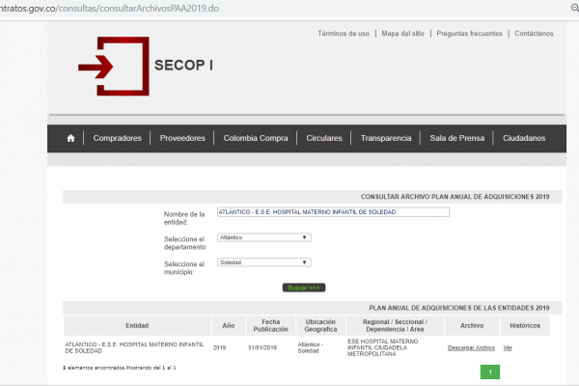Open the Ciudadanos menu
This screenshot has height=386, width=579.
pos(524,138)
